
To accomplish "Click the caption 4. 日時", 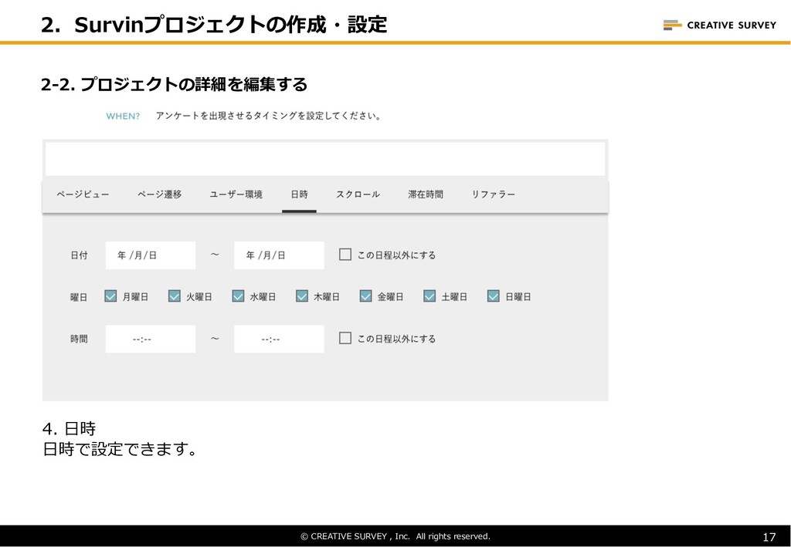I will pos(69,429).
